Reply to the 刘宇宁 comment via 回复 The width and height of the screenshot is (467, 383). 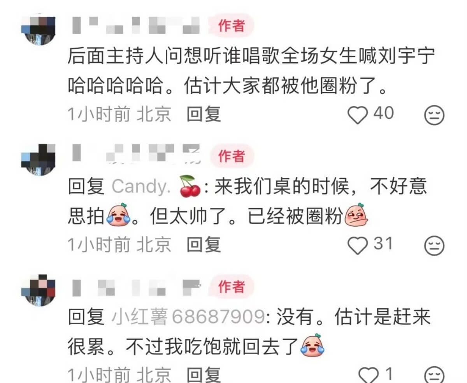pos(204,114)
